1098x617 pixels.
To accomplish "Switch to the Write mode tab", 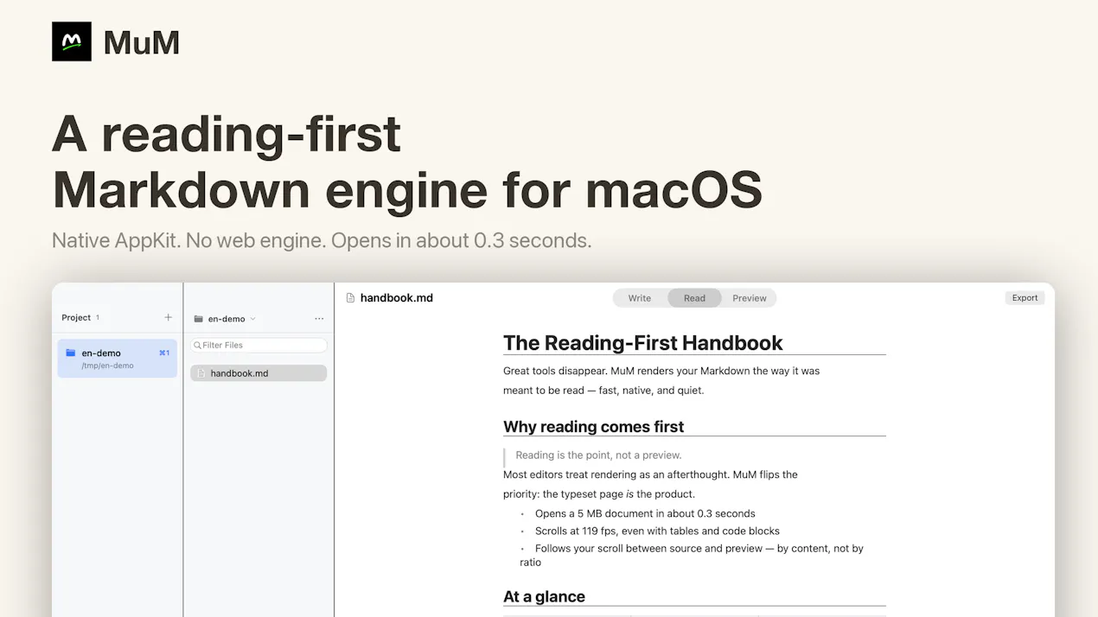I will point(640,298).
